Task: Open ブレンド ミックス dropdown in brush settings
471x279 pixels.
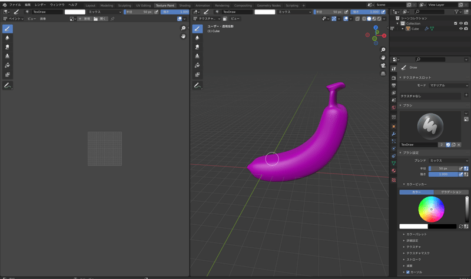Action: (x=449, y=161)
